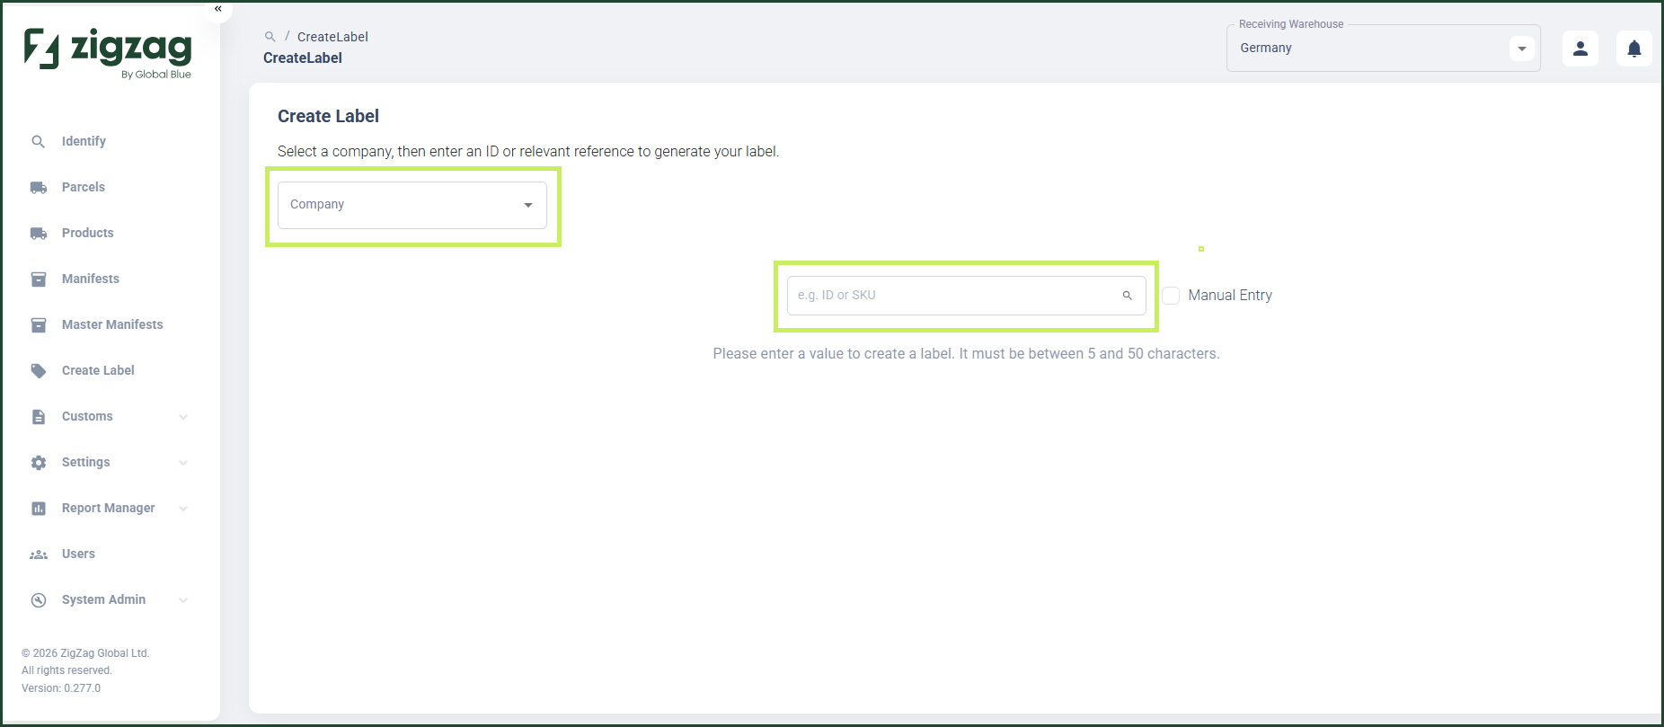1664x727 pixels.
Task: Focus the ID or SKU input field
Action: [966, 296]
